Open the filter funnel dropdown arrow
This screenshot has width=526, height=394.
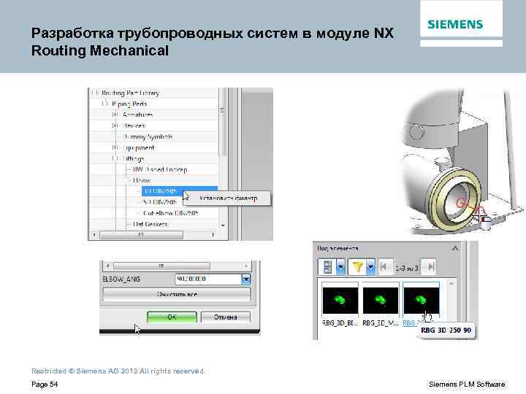[370, 267]
